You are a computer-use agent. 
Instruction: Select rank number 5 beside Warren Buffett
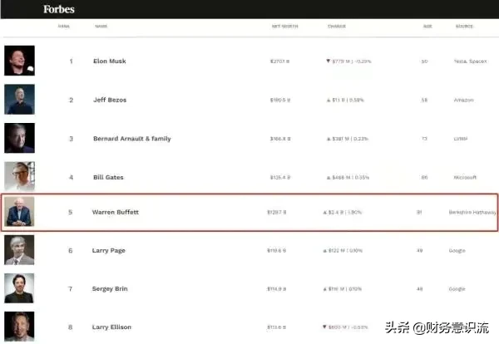tap(71, 212)
